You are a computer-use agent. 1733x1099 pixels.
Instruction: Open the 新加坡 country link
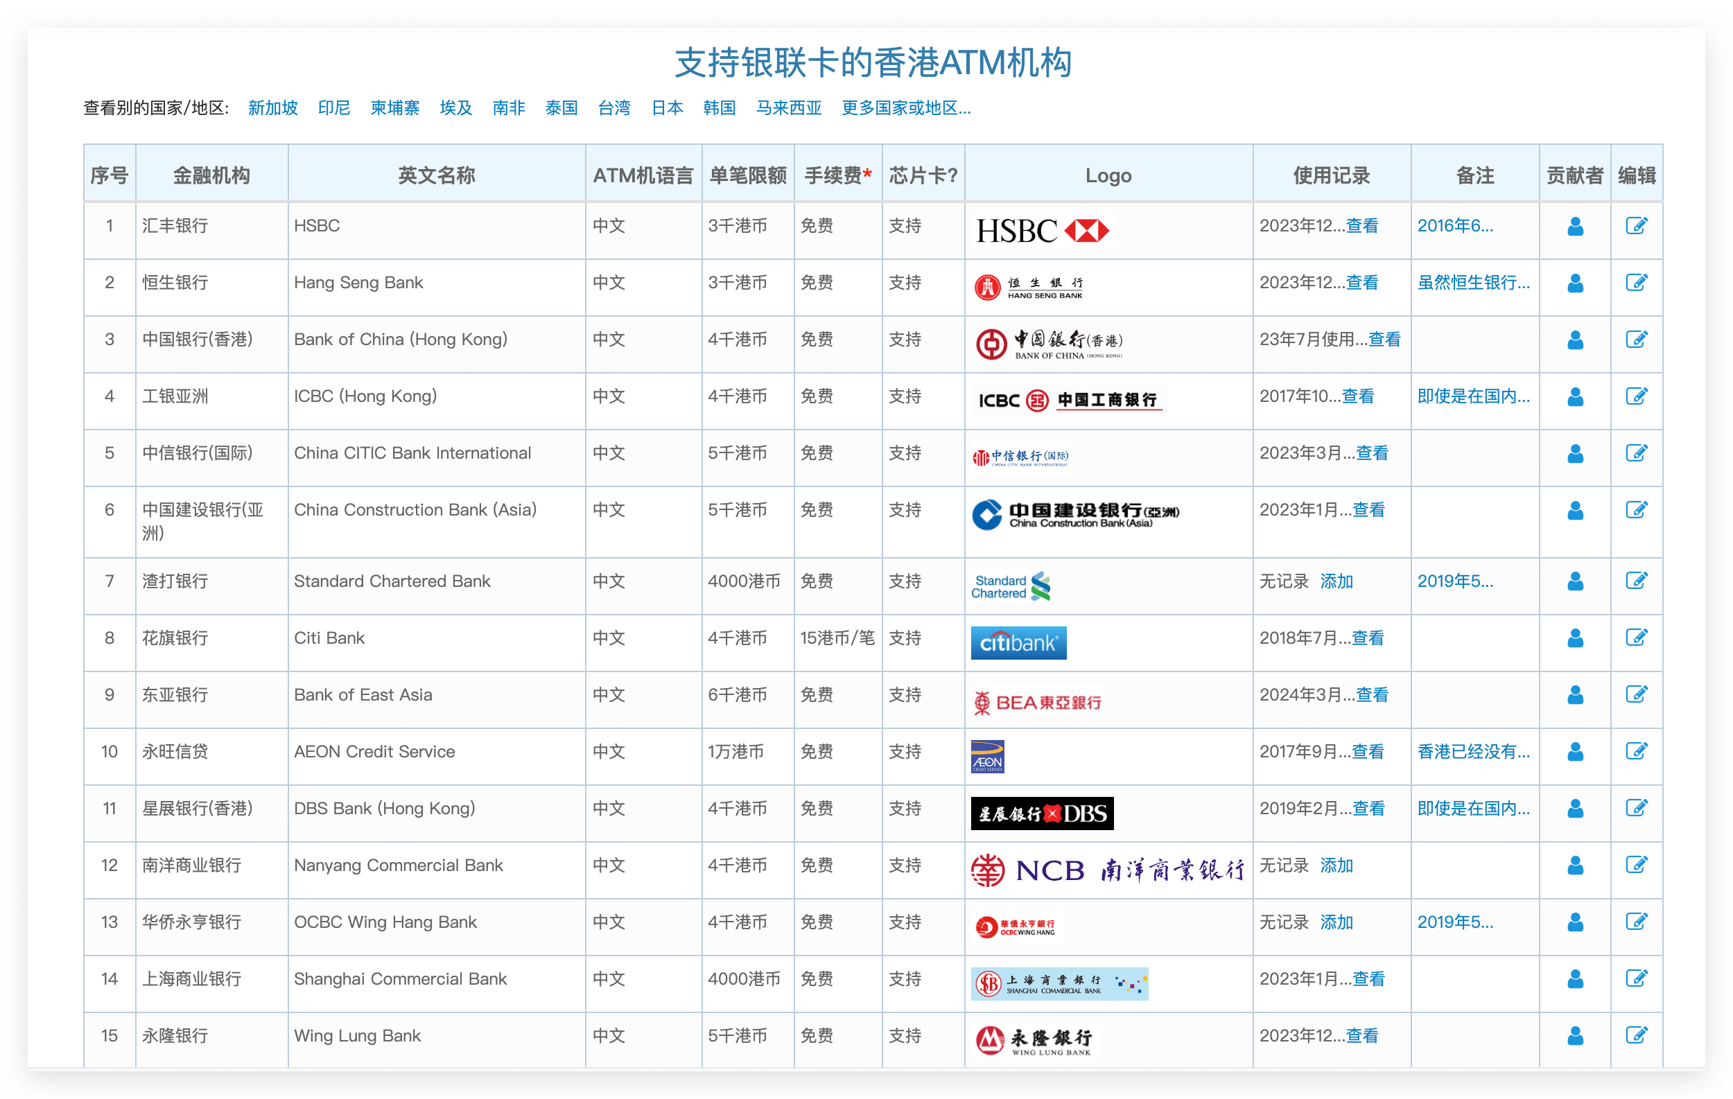tap(272, 108)
